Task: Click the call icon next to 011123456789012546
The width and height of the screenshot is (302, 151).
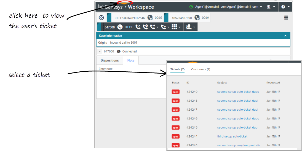Action: (x=150, y=18)
